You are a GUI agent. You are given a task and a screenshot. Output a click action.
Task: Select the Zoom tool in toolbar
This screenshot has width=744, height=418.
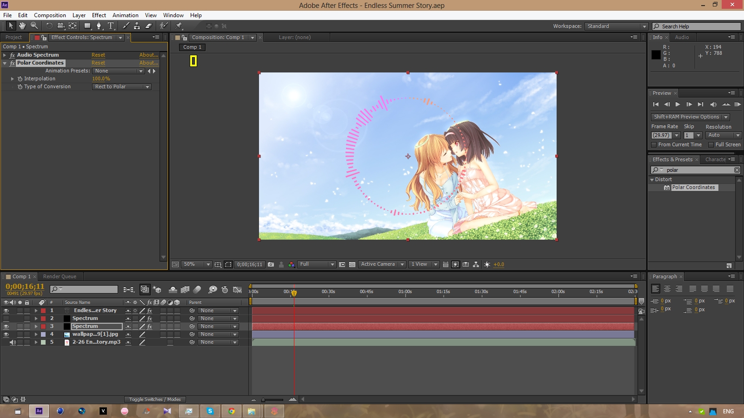coord(34,26)
